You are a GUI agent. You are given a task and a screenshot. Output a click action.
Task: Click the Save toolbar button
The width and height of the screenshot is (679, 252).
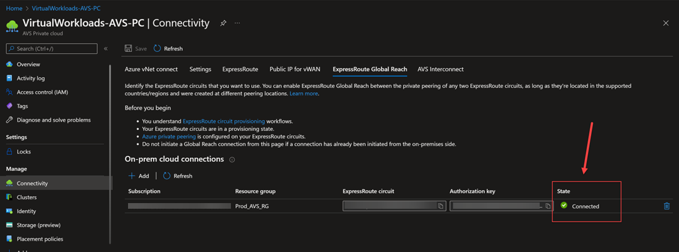pyautogui.click(x=136, y=48)
